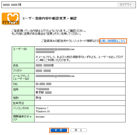Click the Windows 10 text entry
Viewport: 137px width, 135px height.
pos(43,111)
